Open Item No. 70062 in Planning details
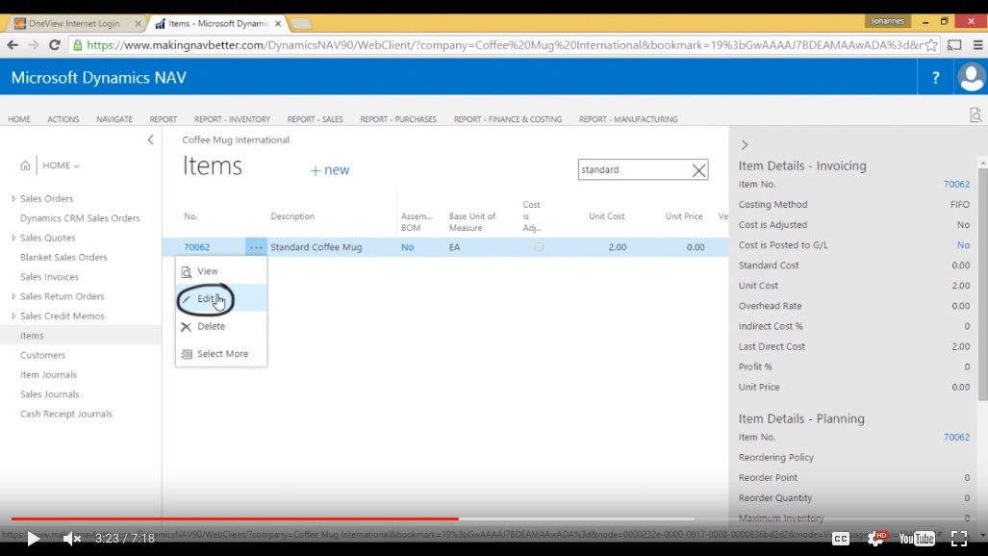This screenshot has height=556, width=988. click(x=956, y=437)
